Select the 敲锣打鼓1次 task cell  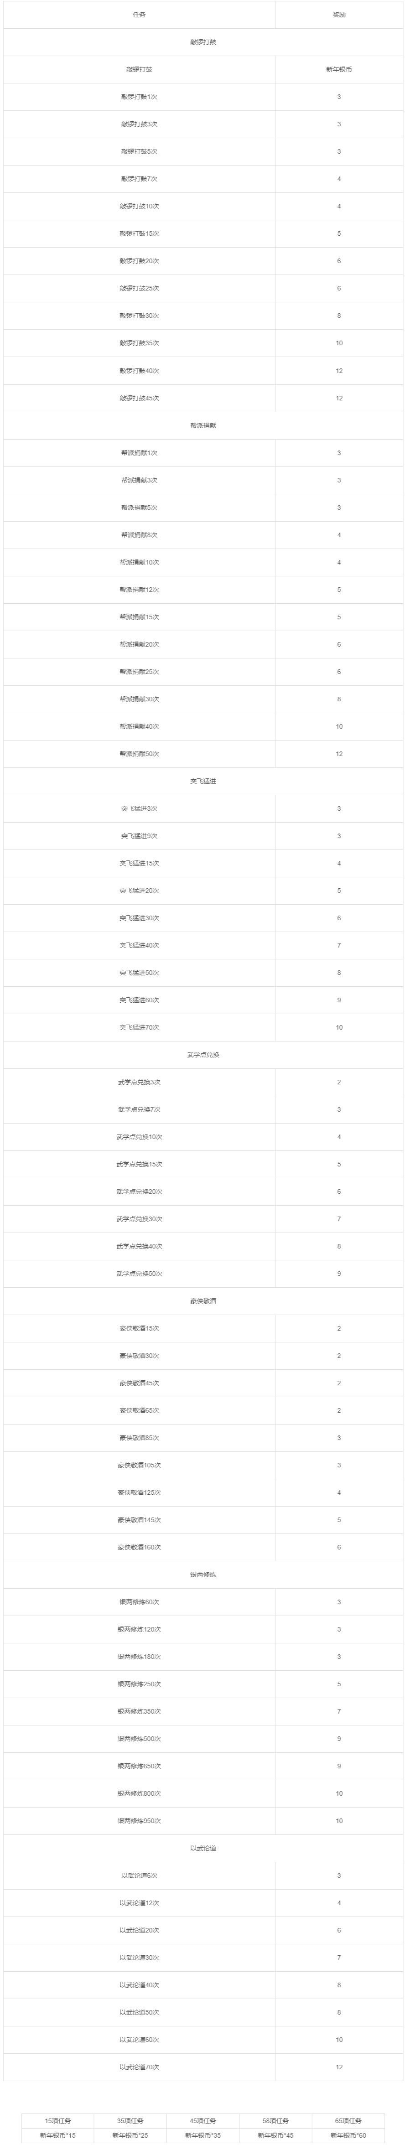click(139, 97)
